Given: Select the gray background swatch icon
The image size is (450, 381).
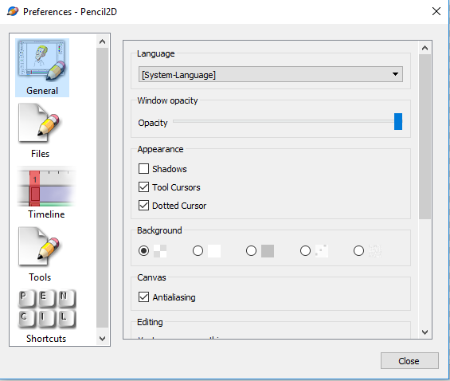Looking at the screenshot, I should click(x=268, y=251).
